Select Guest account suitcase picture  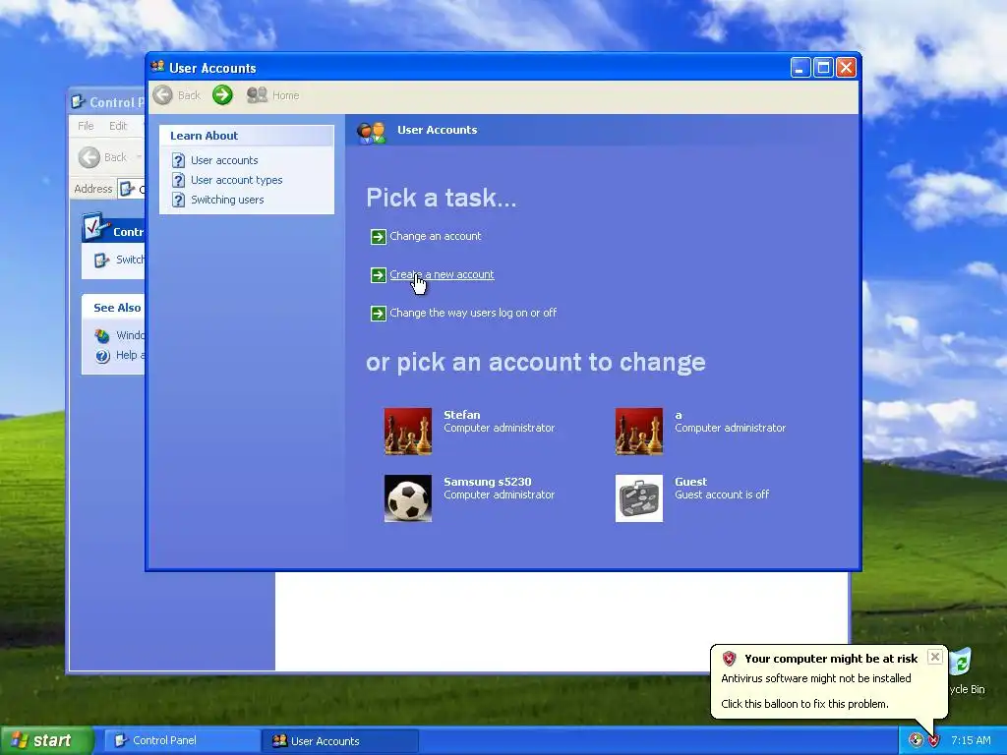[x=639, y=498]
